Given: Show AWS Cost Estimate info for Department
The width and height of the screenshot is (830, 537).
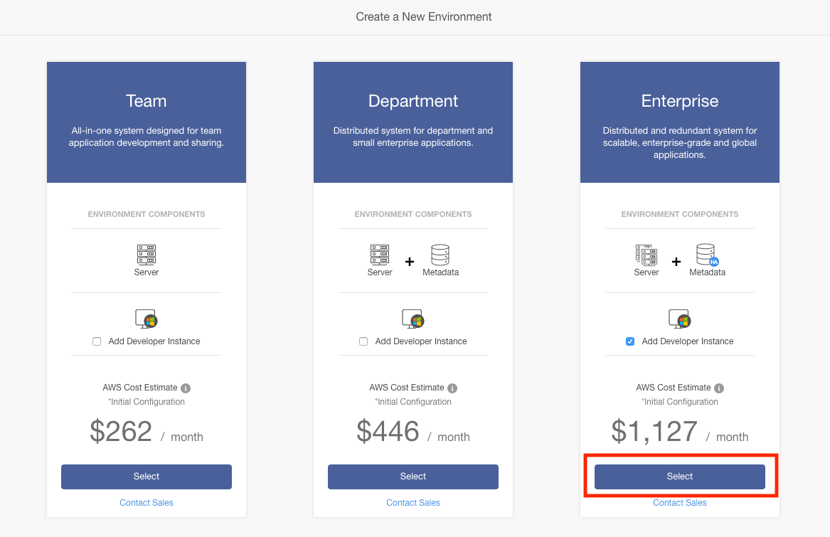Looking at the screenshot, I should pyautogui.click(x=452, y=388).
